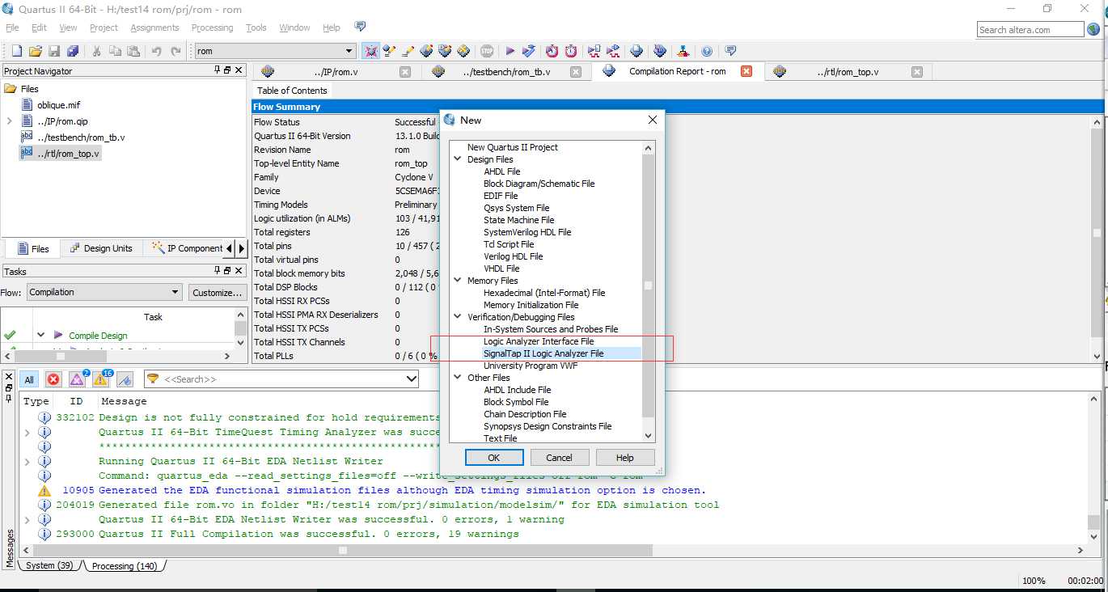Image resolution: width=1108 pixels, height=592 pixels.
Task: Click the Save All toolbar icon
Action: coord(73,51)
